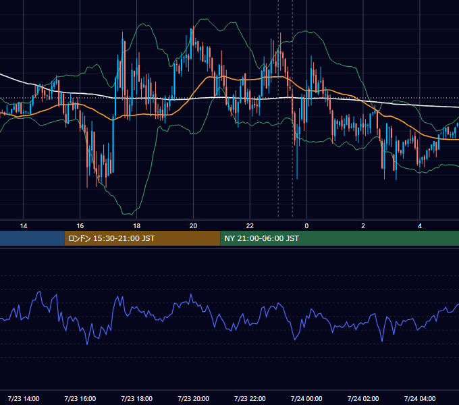Viewport: 459px width, 405px height.
Task: Click the 7/23 16:00 date label
Action: [80, 398]
